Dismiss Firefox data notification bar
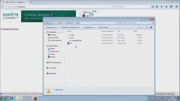 click(177, 94)
